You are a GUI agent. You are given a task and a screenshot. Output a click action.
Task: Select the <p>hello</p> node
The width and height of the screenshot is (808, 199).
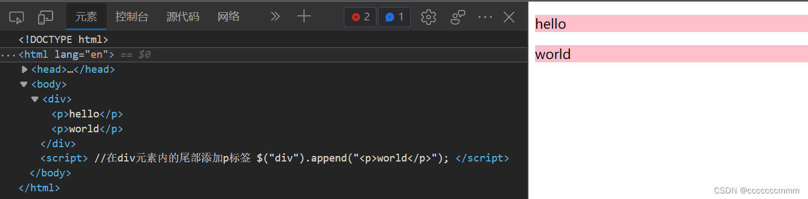pos(87,114)
